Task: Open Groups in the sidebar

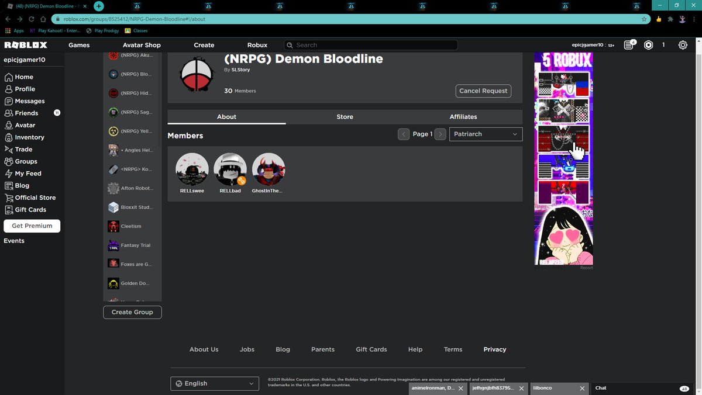Action: click(x=21, y=161)
